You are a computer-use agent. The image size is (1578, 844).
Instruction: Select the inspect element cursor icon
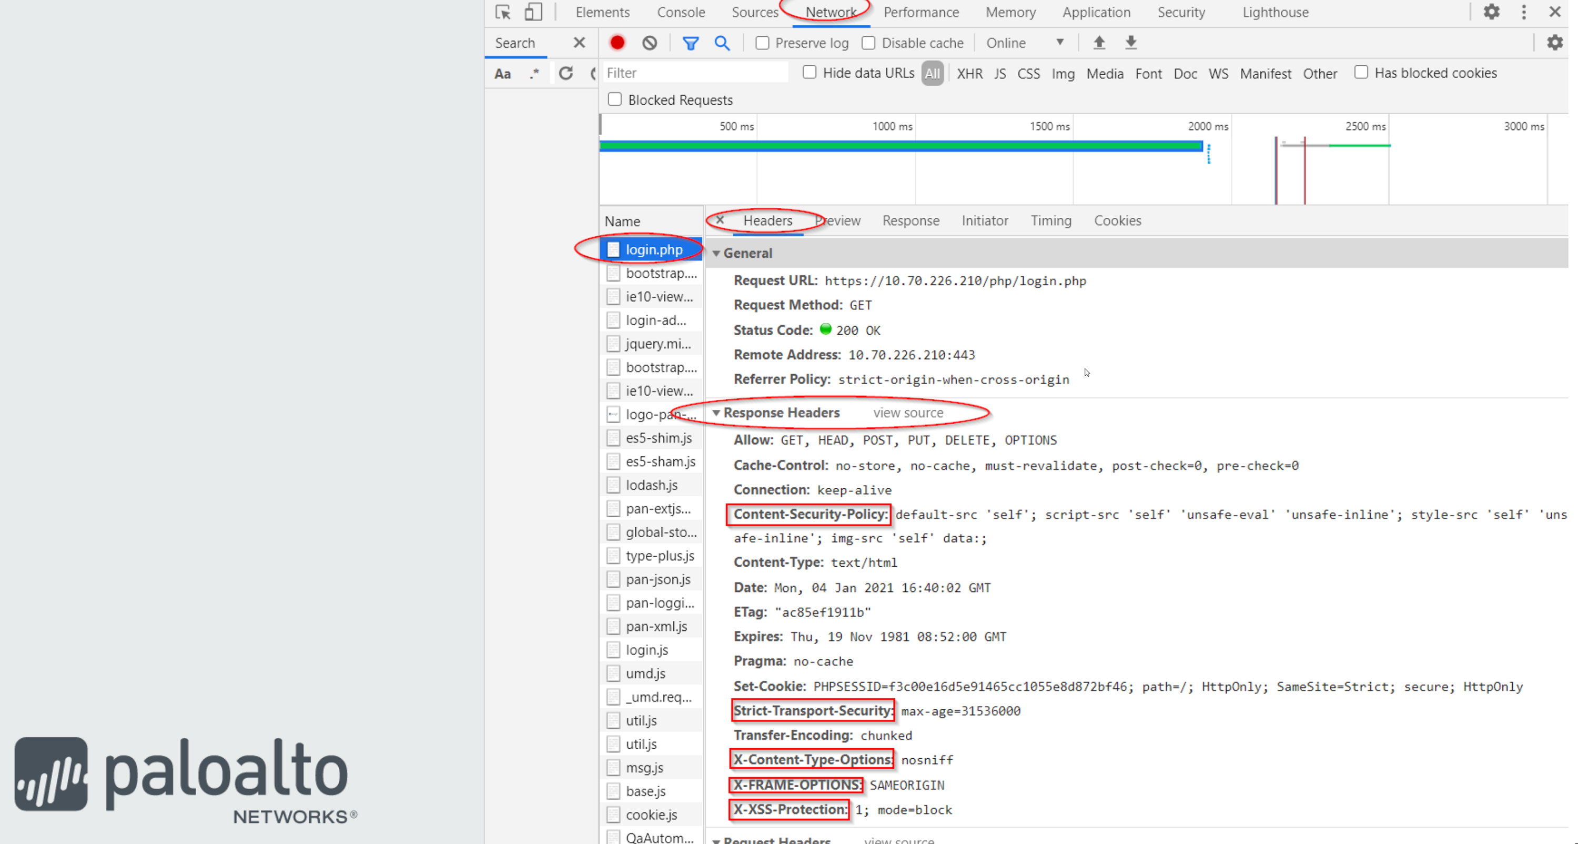(503, 12)
